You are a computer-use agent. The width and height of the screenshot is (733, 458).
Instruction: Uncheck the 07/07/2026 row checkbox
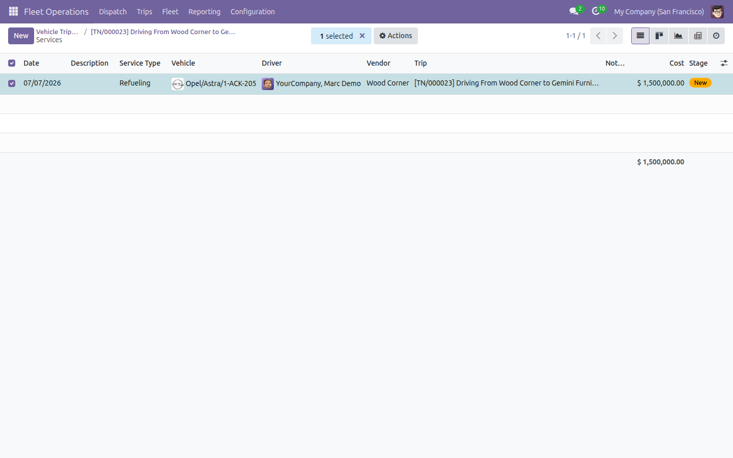(x=12, y=83)
